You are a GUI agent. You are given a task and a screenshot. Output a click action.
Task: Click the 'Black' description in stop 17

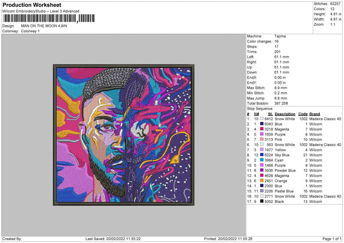[x=279, y=202]
